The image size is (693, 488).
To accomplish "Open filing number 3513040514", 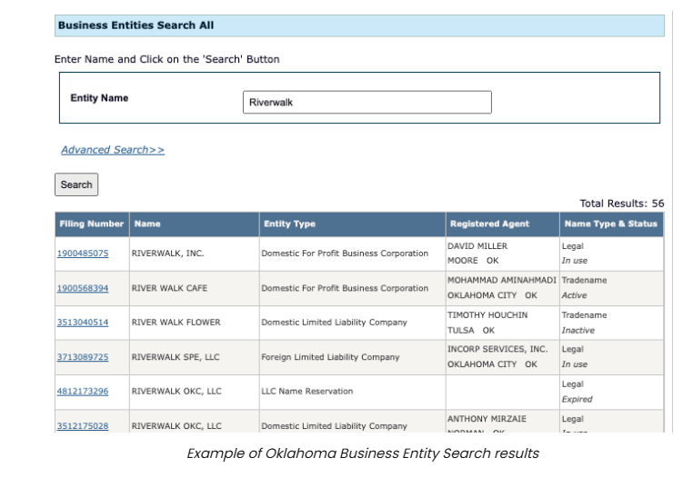I will [x=83, y=323].
